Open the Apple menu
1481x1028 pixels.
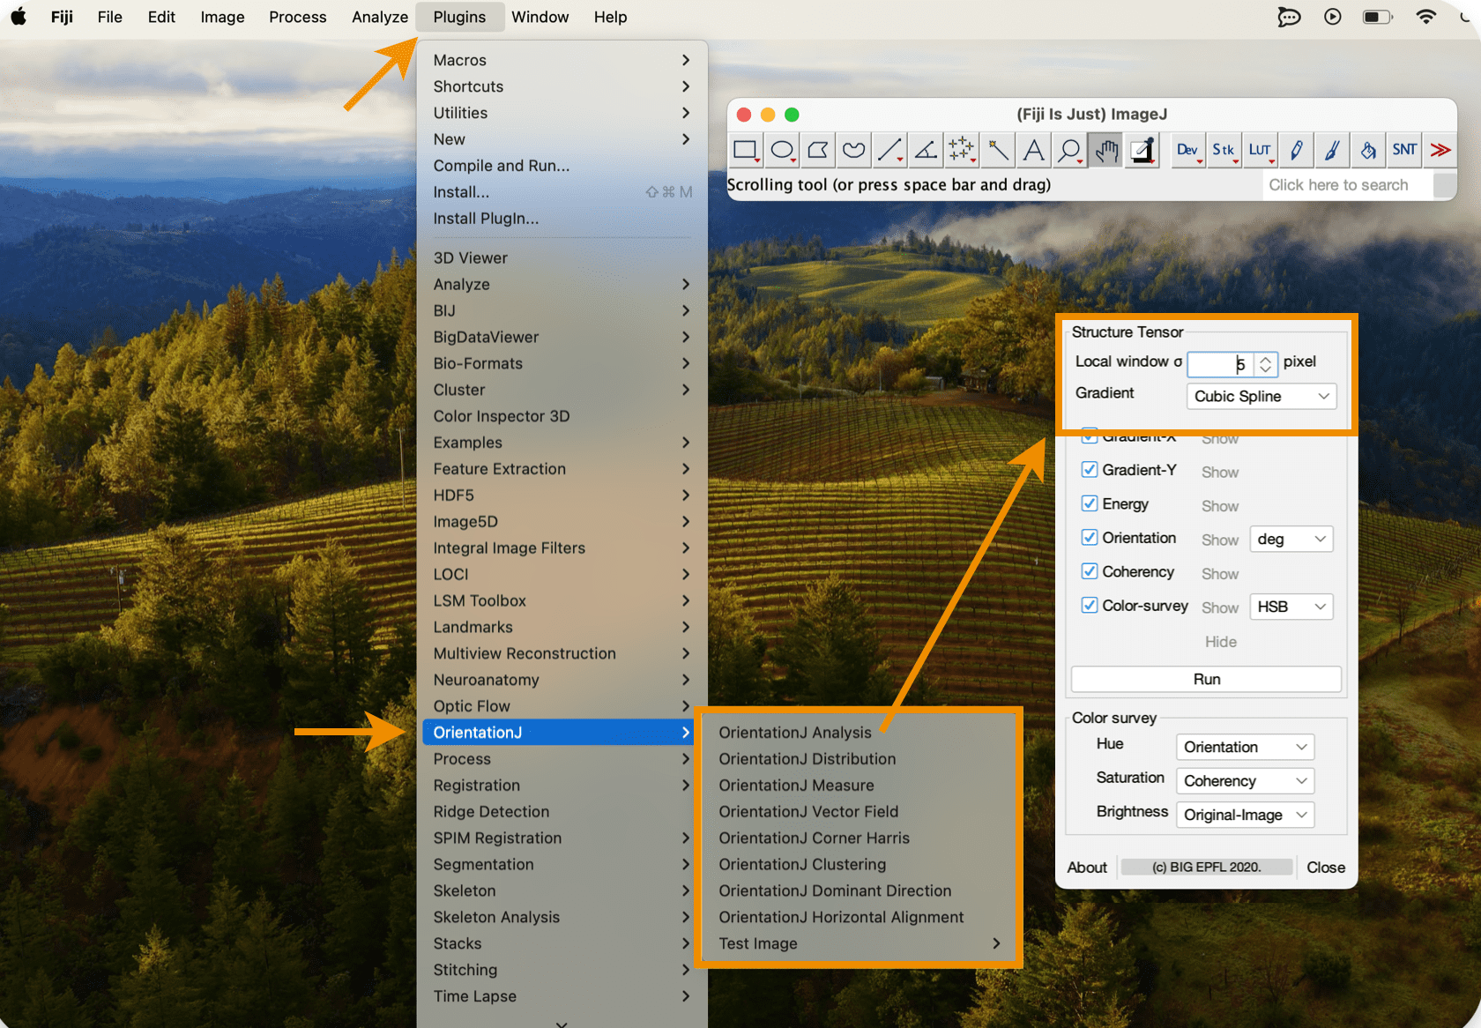pyautogui.click(x=19, y=17)
